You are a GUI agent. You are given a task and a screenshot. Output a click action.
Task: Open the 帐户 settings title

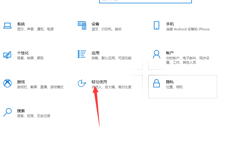[x=170, y=53]
